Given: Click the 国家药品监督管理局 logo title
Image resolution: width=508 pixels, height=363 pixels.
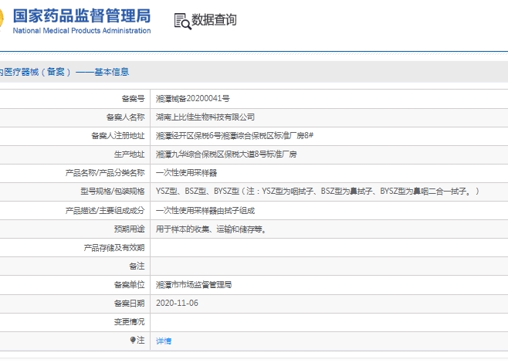Looking at the screenshot, I should pos(82,16).
